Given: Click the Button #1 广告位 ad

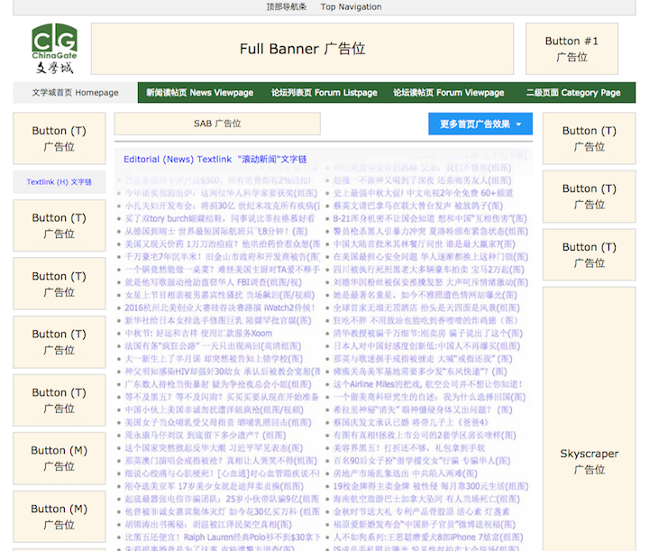Looking at the screenshot, I should (x=571, y=49).
